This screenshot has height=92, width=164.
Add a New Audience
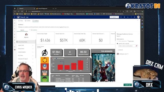(x=33, y=30)
